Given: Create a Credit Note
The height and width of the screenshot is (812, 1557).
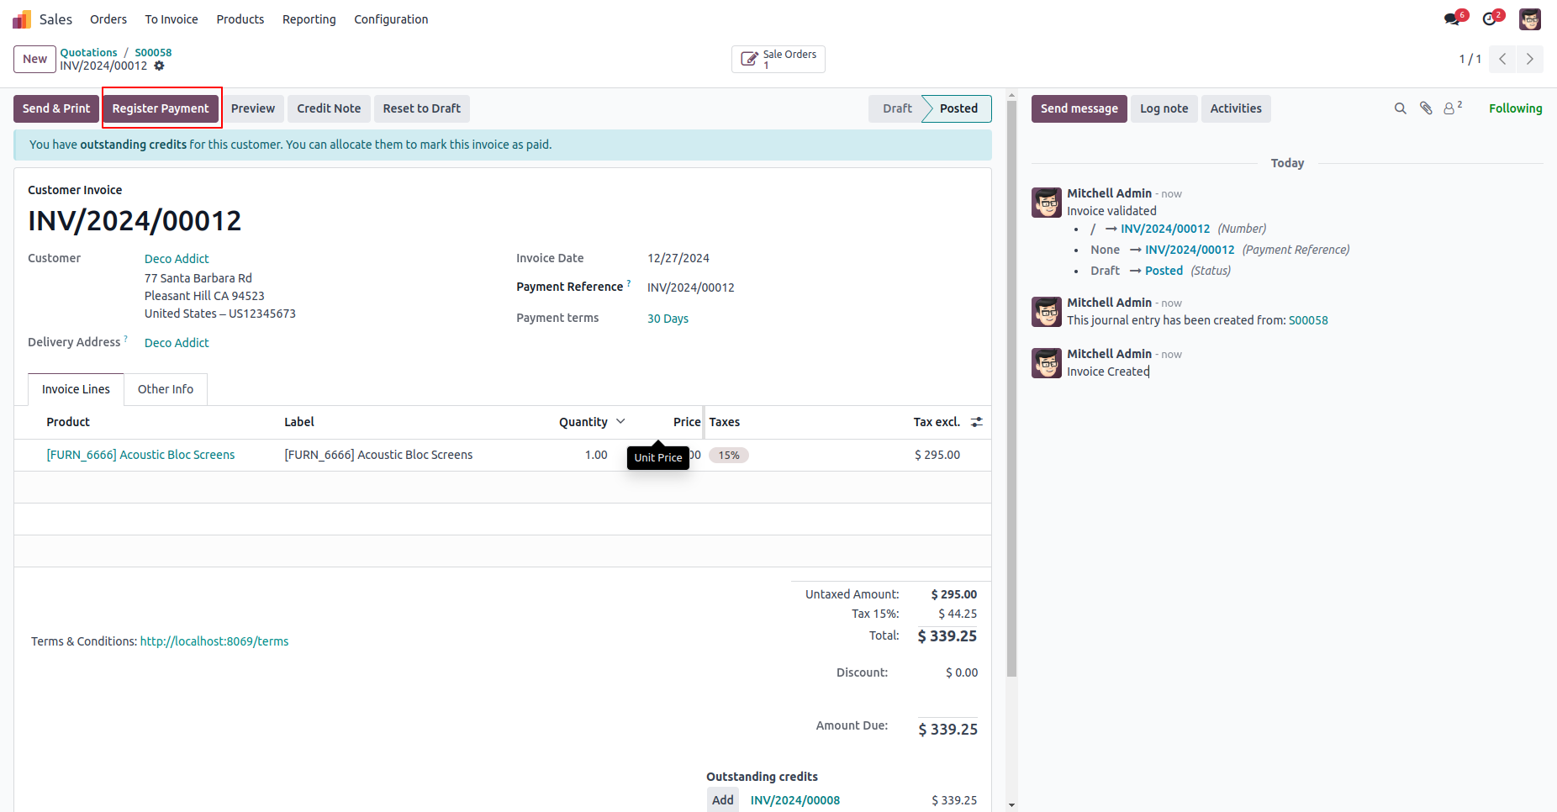Looking at the screenshot, I should point(329,108).
